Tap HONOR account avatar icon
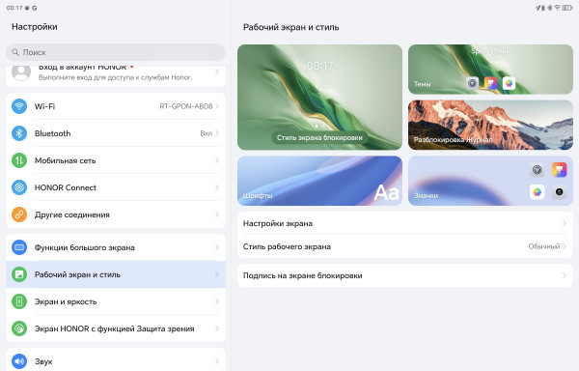This screenshot has height=371, width=579. point(21,72)
